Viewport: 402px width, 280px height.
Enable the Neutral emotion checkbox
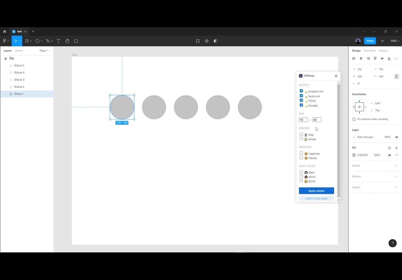(301, 158)
